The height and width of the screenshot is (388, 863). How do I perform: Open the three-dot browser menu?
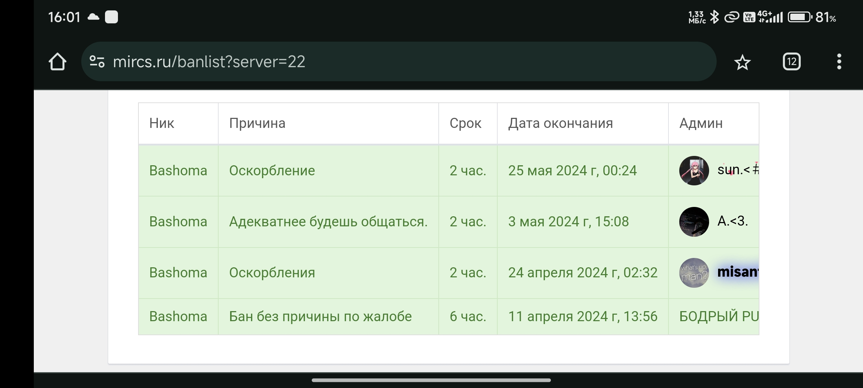click(839, 62)
